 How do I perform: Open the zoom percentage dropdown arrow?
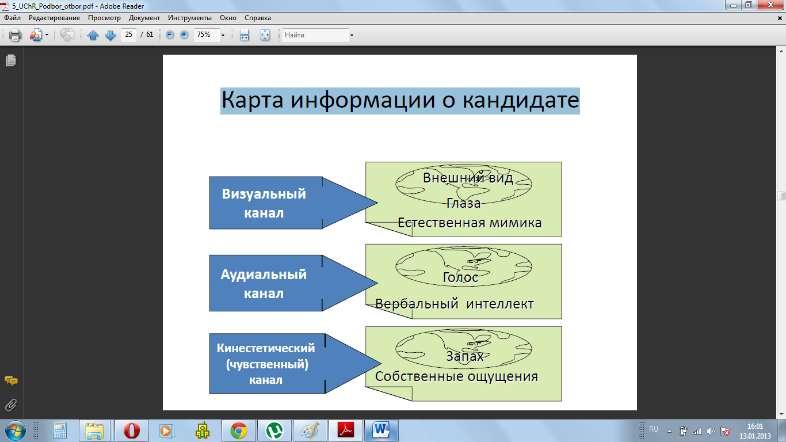(x=223, y=35)
